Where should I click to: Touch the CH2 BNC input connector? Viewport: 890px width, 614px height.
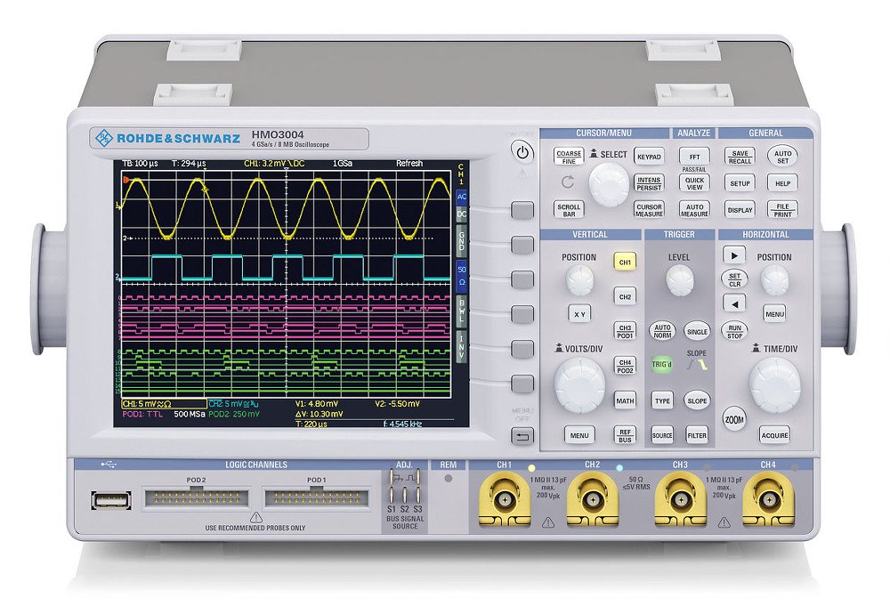point(593,500)
